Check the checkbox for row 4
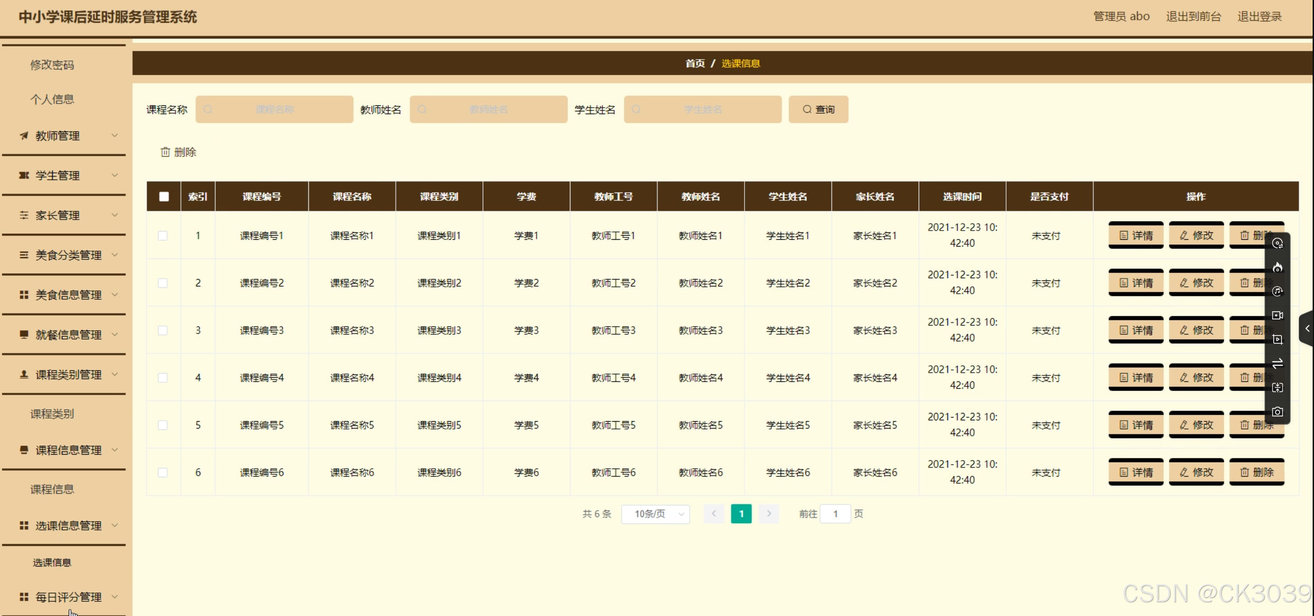1314x616 pixels. pyautogui.click(x=163, y=378)
